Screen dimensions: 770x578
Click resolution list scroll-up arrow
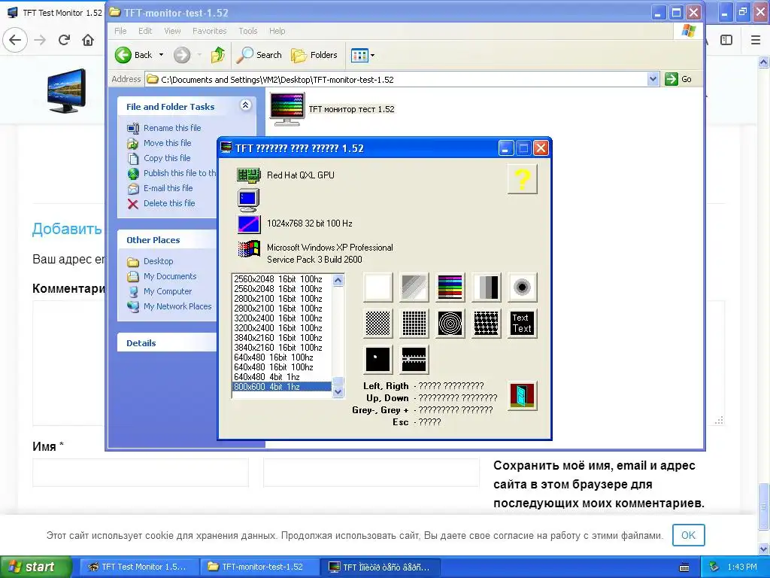point(338,280)
